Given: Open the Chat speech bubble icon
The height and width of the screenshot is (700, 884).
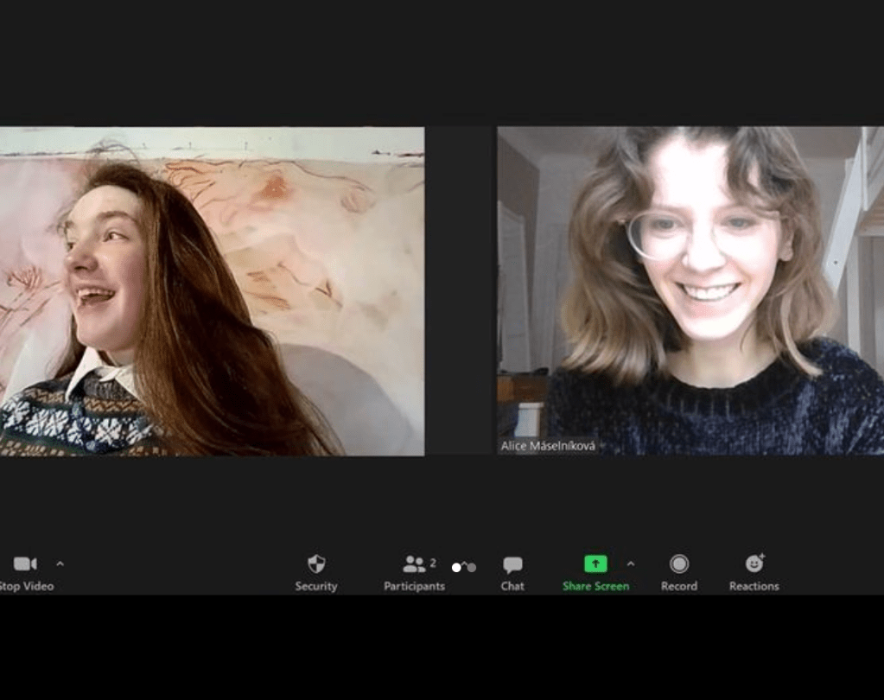Looking at the screenshot, I should coord(512,564).
